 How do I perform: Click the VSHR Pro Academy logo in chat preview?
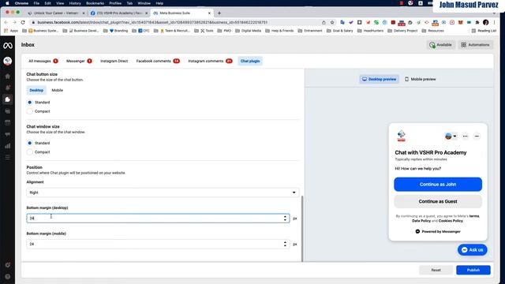coord(402,136)
